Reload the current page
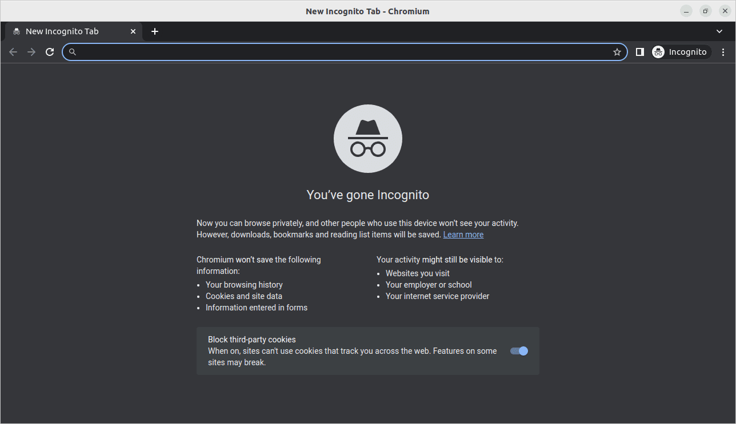 pyautogui.click(x=50, y=51)
